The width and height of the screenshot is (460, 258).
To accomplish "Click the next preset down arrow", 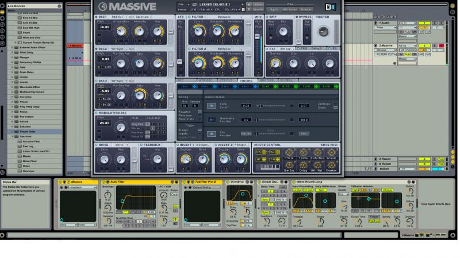I will (x=249, y=9).
